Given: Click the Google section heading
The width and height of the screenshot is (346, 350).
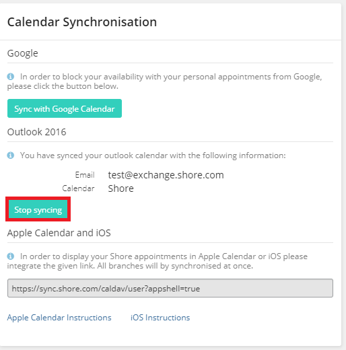Looking at the screenshot, I should (23, 53).
